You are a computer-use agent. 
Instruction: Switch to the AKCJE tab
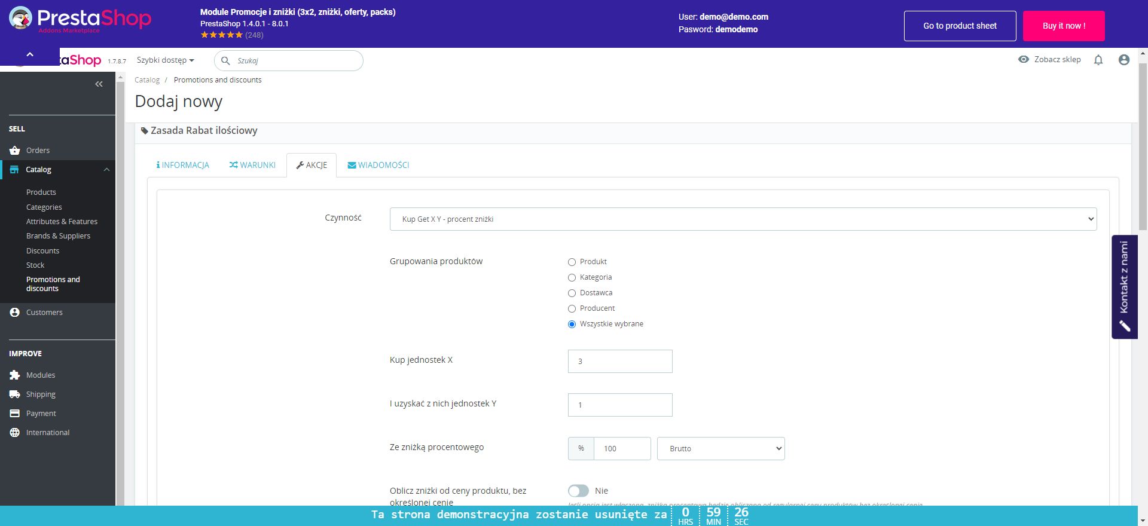[312, 166]
